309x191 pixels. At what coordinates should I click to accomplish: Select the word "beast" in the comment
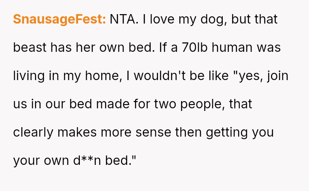tap(30, 48)
